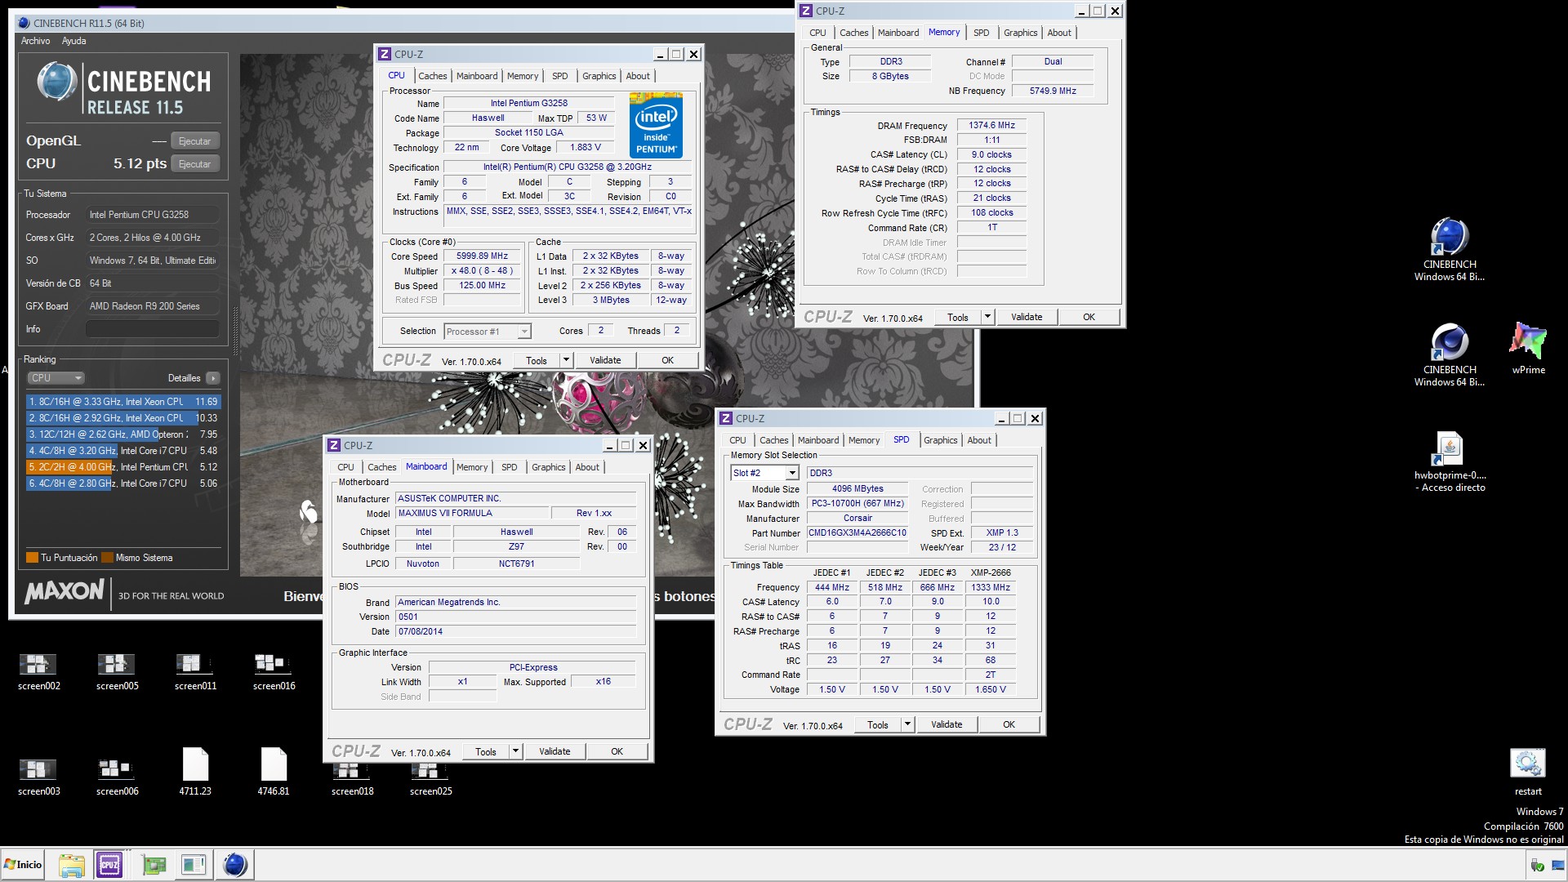
Task: Open the Ayuda menu in Cinebench
Action: 73,41
